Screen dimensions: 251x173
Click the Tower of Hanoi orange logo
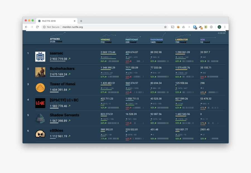(x=40, y=87)
